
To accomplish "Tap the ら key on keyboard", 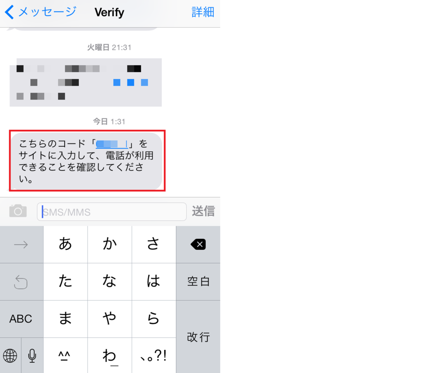I will pyautogui.click(x=154, y=318).
